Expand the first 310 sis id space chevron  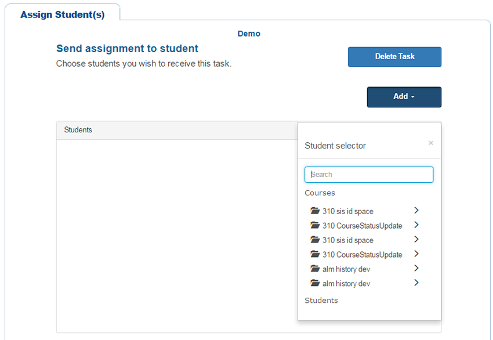416,211
